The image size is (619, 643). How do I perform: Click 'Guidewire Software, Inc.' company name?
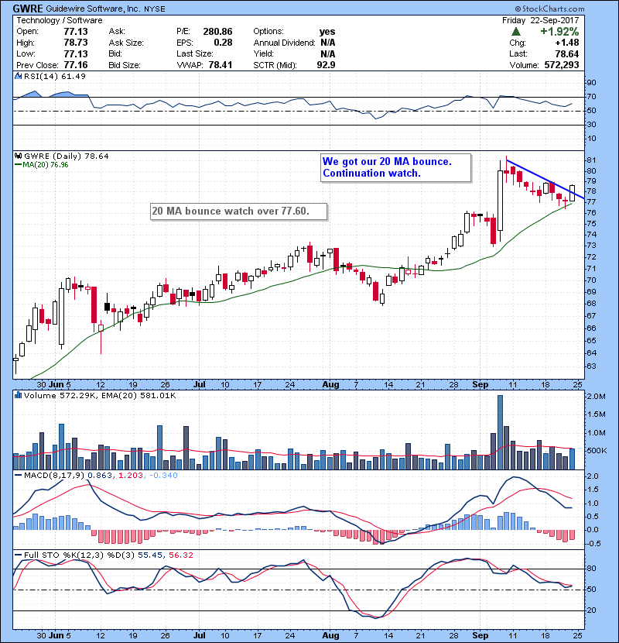(93, 9)
